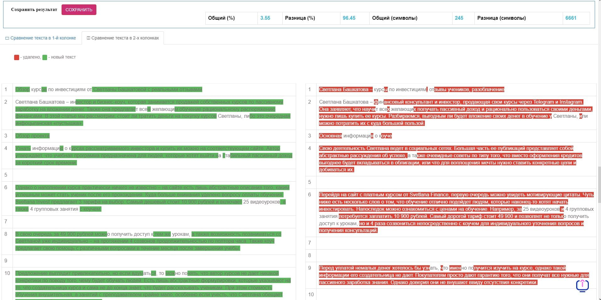The width and height of the screenshot is (601, 300).
Task: Click left column line number 10
Action: point(7,273)
